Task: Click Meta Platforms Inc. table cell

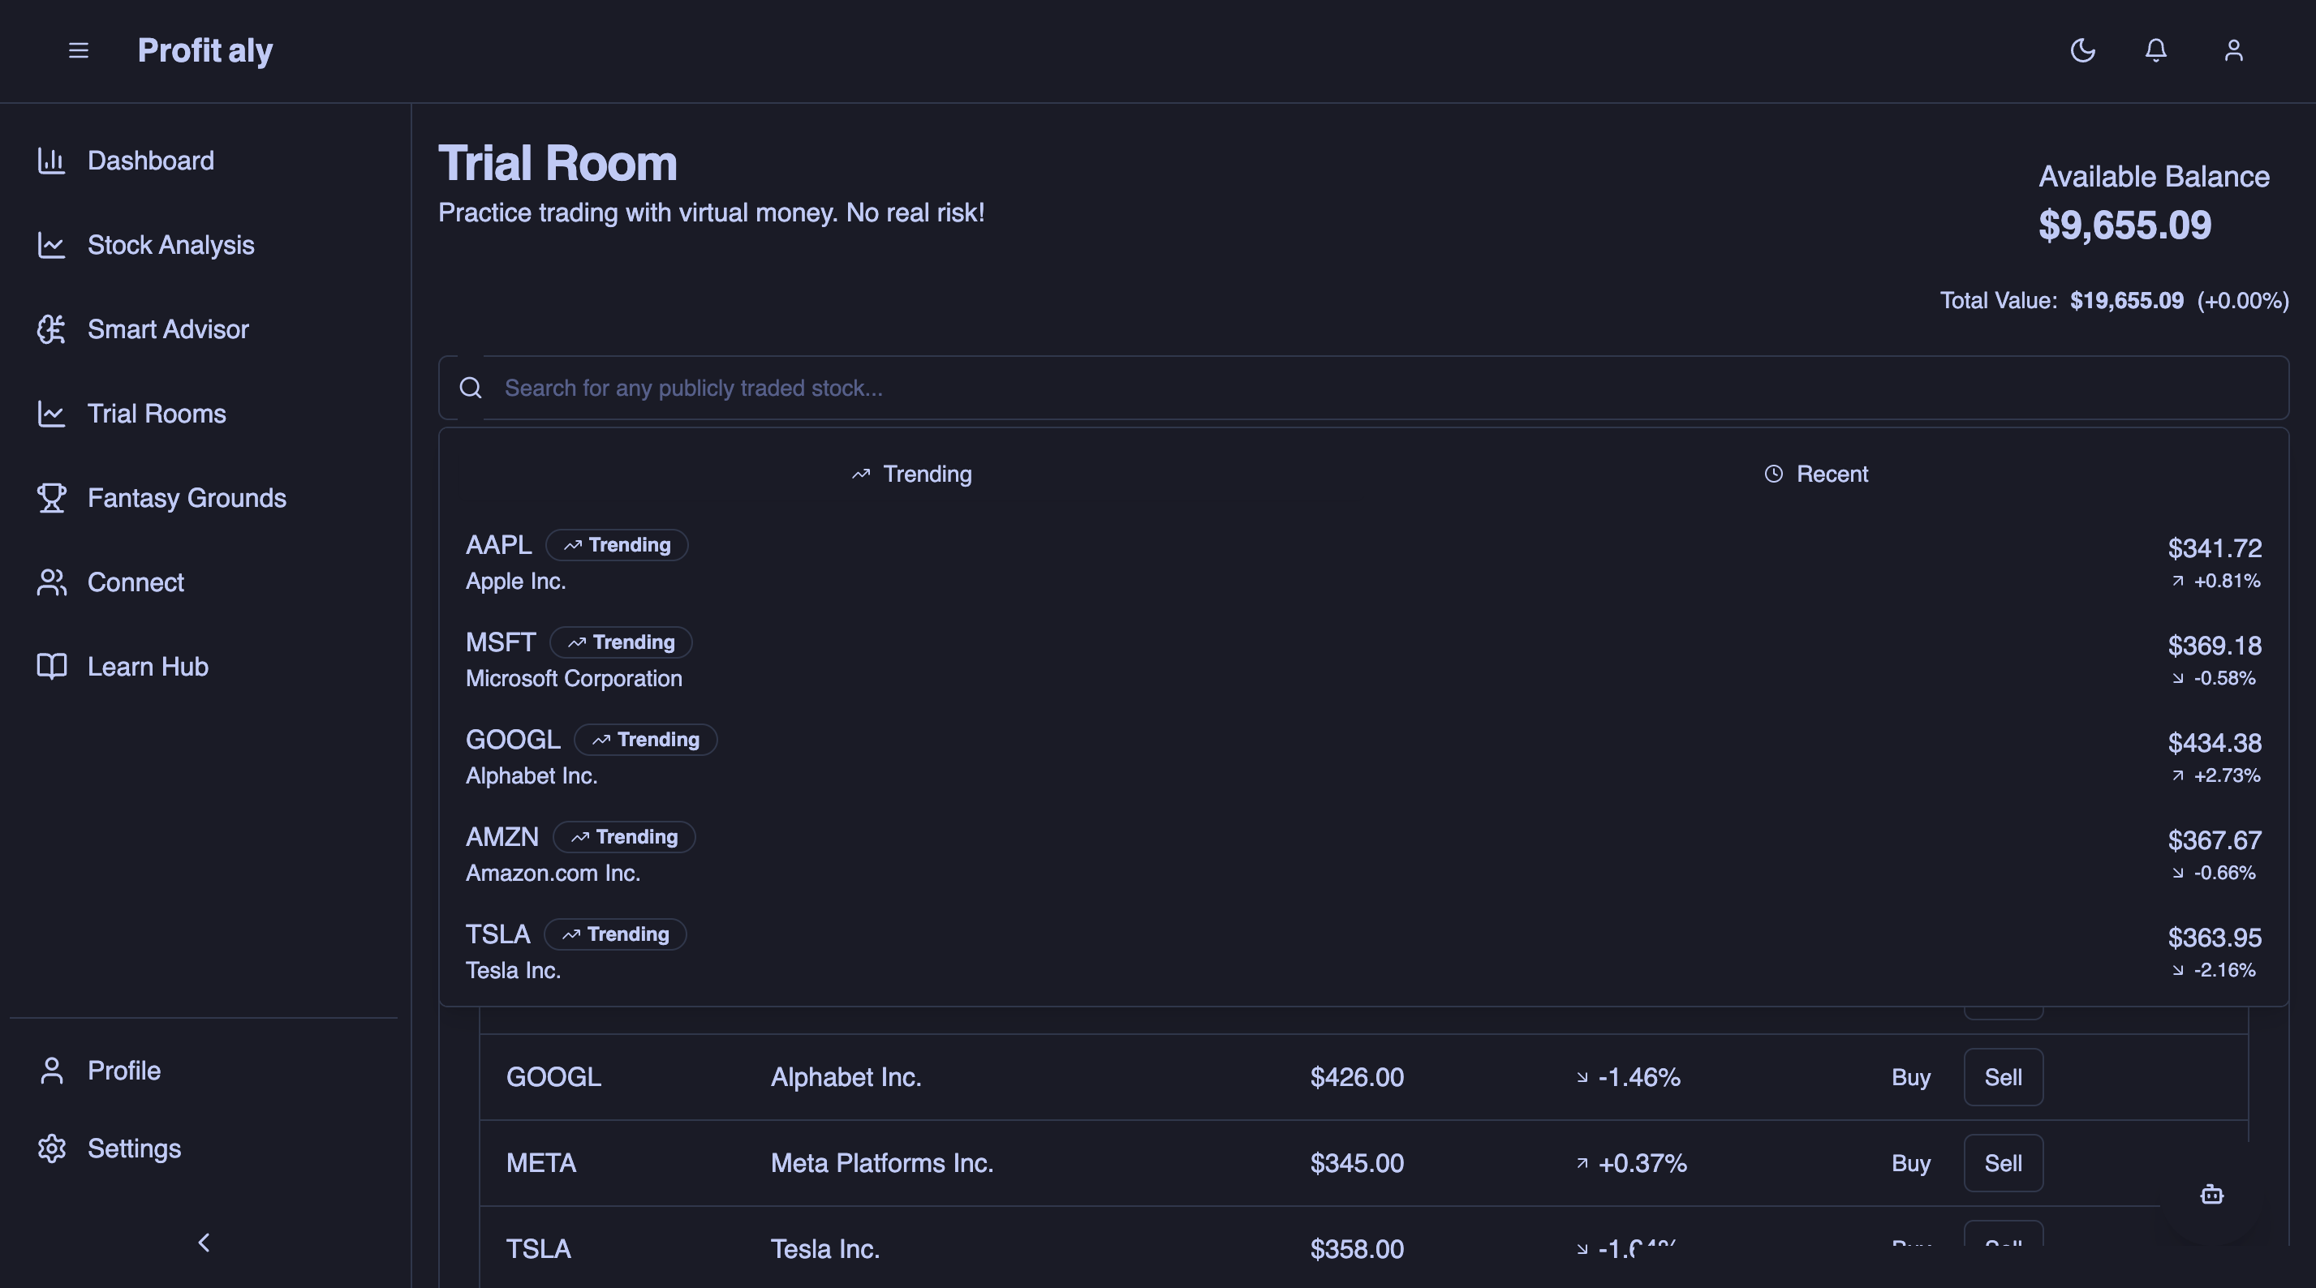Action: [882, 1163]
